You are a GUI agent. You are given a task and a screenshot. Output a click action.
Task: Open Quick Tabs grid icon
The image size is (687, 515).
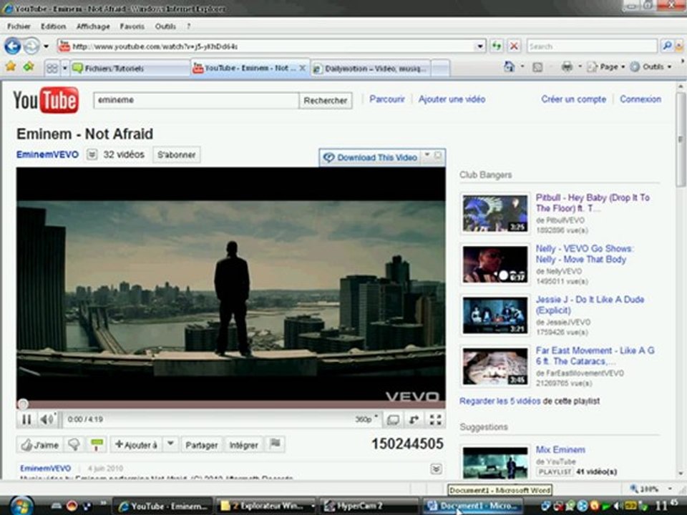point(52,68)
